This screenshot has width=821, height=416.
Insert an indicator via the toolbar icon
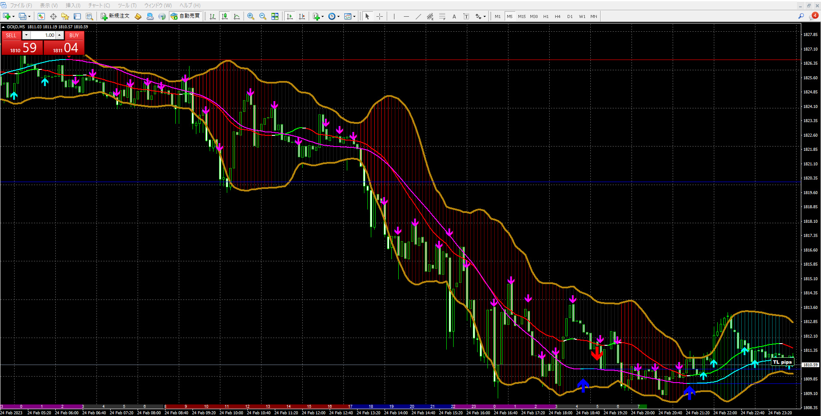point(316,16)
